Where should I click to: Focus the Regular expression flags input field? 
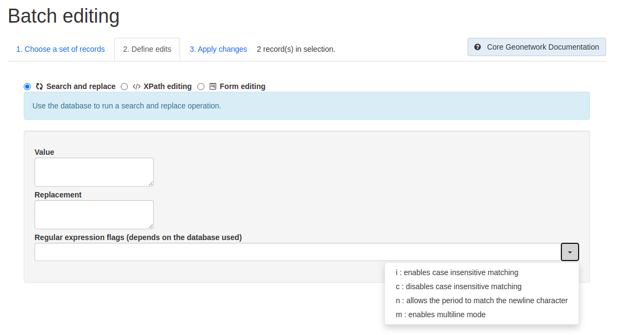click(x=298, y=252)
